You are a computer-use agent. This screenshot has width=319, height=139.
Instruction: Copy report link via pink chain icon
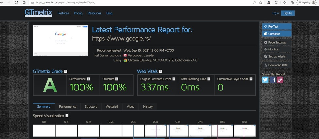click(x=280, y=80)
